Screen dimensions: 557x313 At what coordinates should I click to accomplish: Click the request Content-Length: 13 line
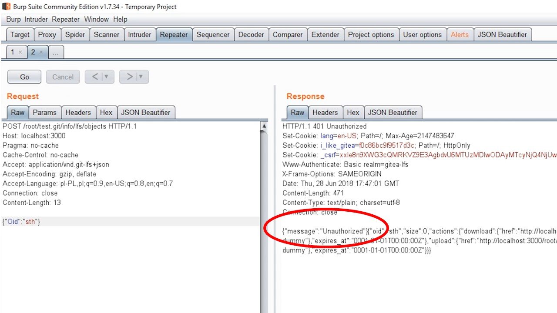32,203
